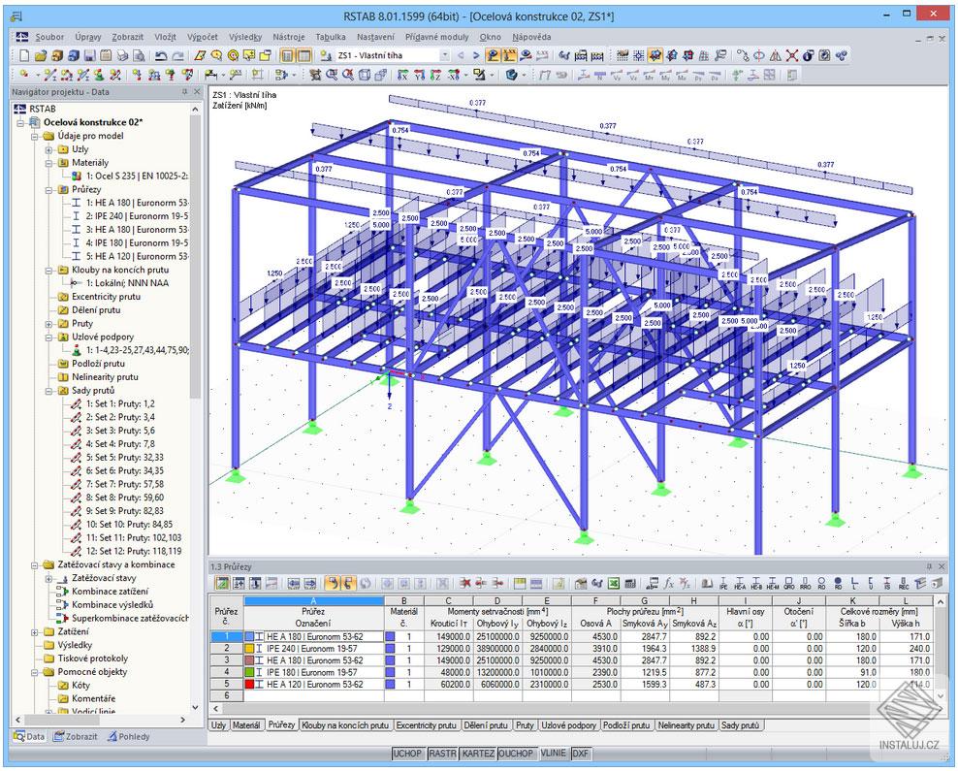Open the fx formula icon in table toolbar
958x771 pixels.
[668, 584]
